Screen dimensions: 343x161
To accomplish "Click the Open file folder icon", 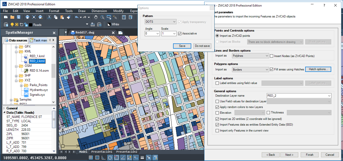I will coord(12,17).
